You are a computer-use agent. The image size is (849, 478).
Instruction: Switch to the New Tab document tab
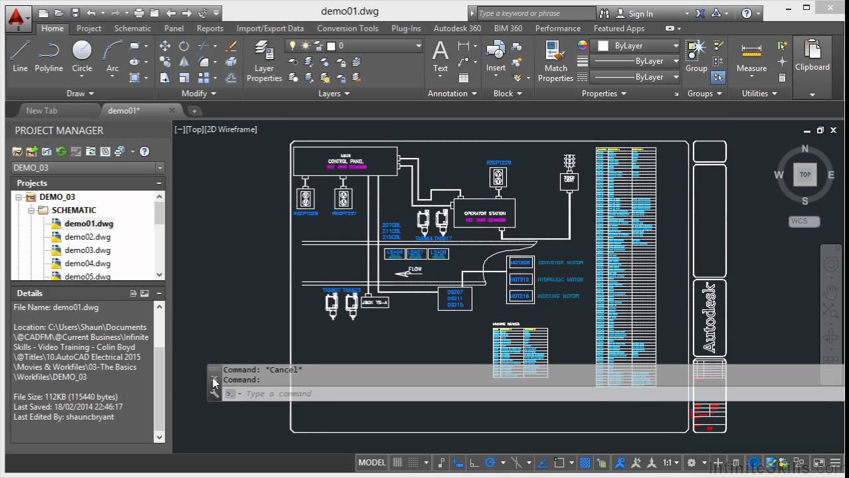point(42,111)
